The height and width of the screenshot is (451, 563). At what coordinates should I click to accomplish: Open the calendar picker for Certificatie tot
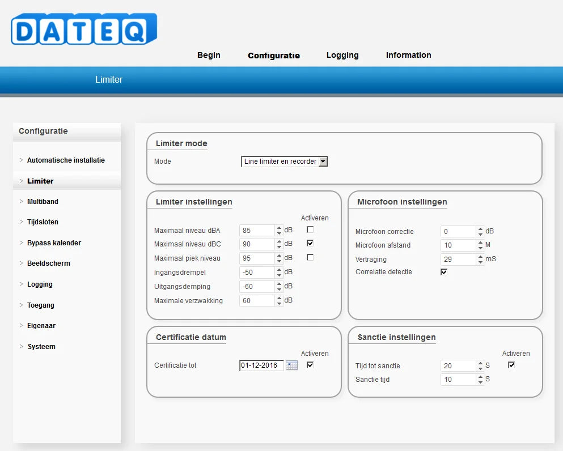(291, 365)
